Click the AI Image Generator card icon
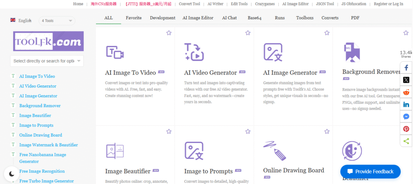413x184 pixels. click(x=273, y=52)
